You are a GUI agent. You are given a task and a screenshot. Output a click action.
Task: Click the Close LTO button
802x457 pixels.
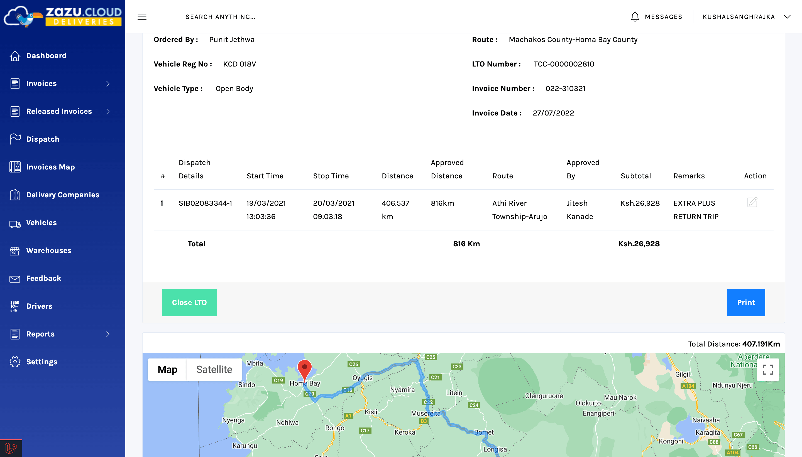pyautogui.click(x=189, y=302)
